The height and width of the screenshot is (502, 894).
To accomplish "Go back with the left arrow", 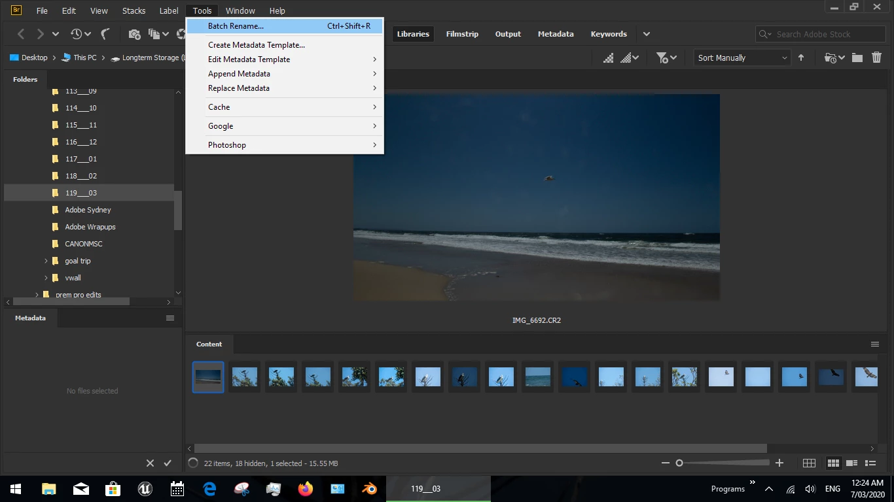I will (21, 34).
